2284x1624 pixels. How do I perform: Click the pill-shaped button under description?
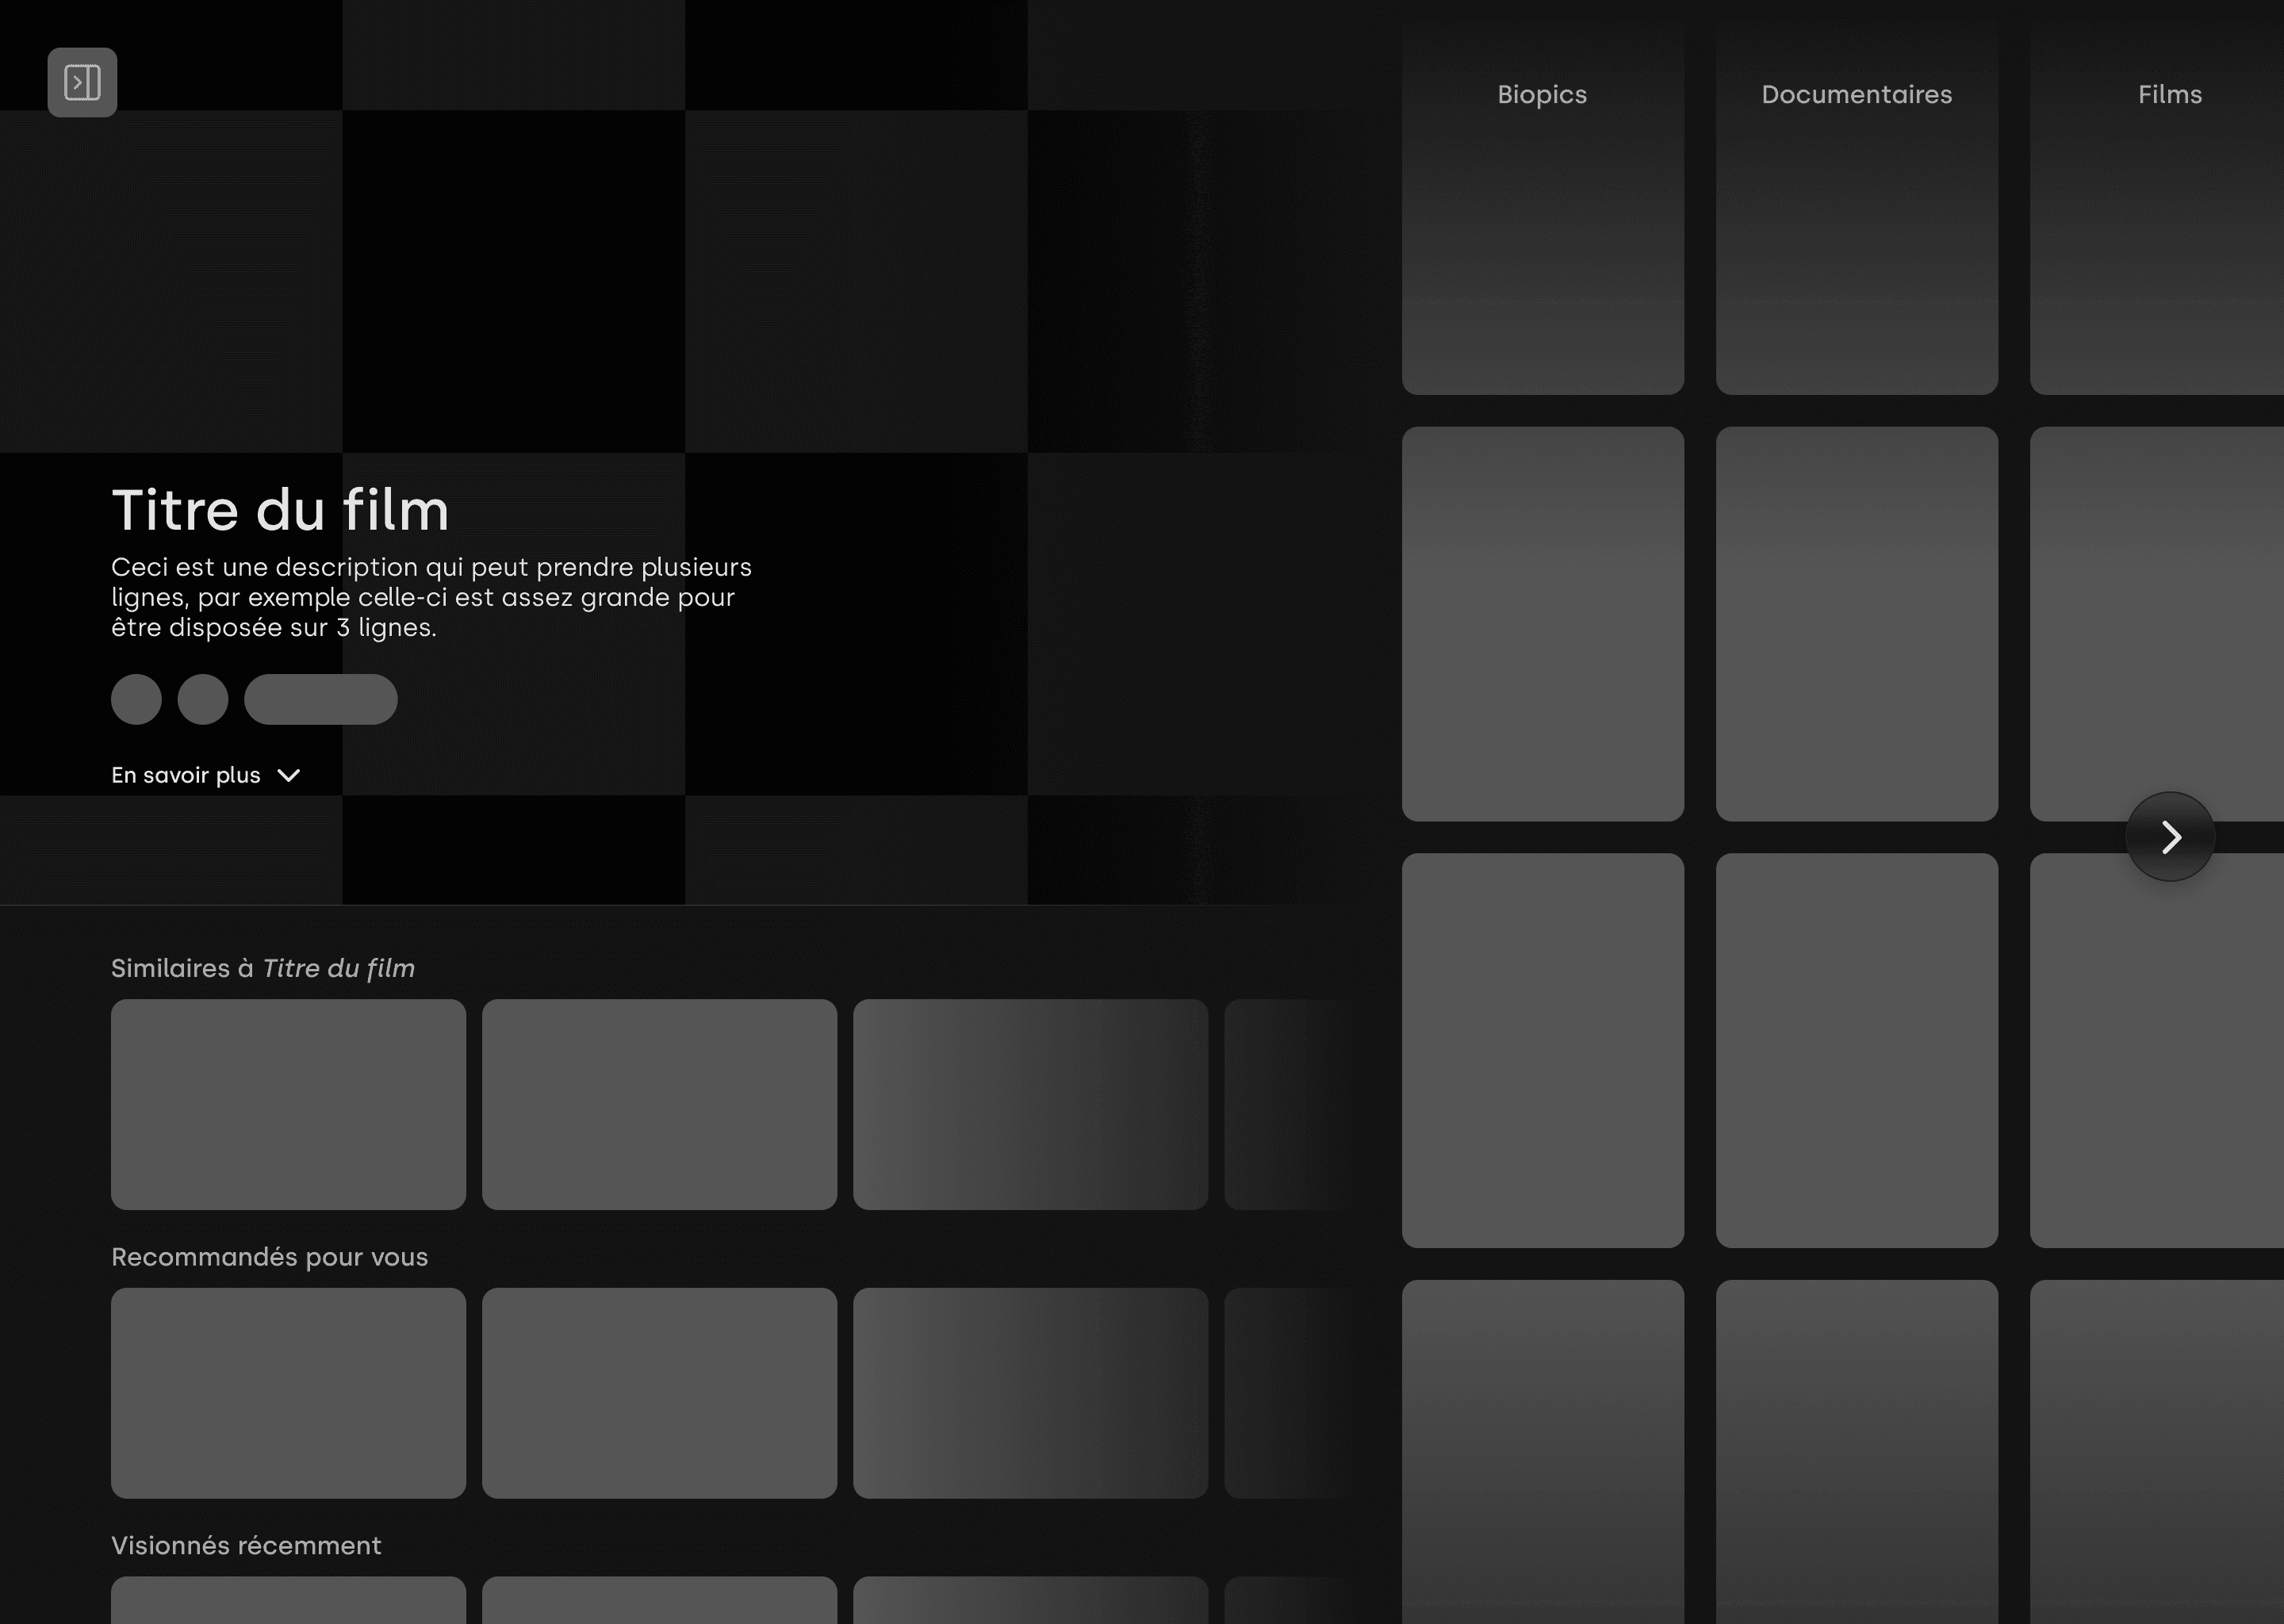320,699
